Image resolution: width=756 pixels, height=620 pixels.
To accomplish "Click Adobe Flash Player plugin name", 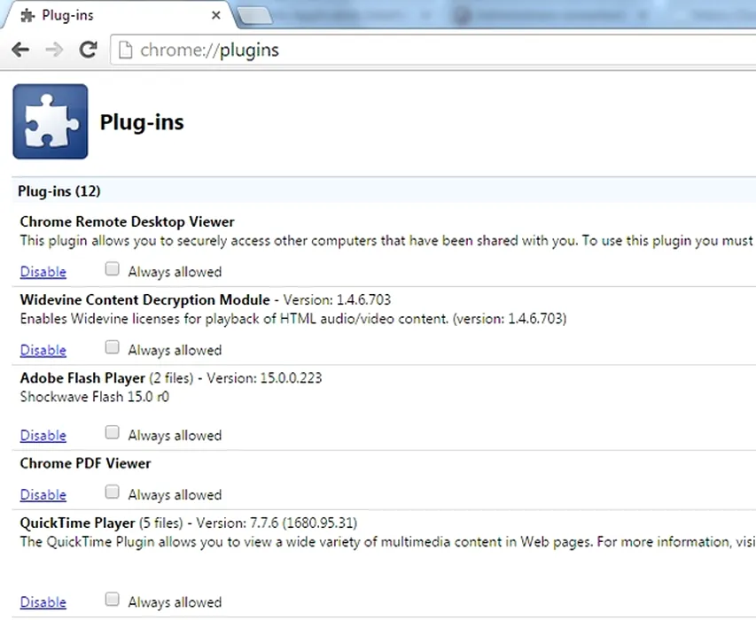I will click(82, 378).
